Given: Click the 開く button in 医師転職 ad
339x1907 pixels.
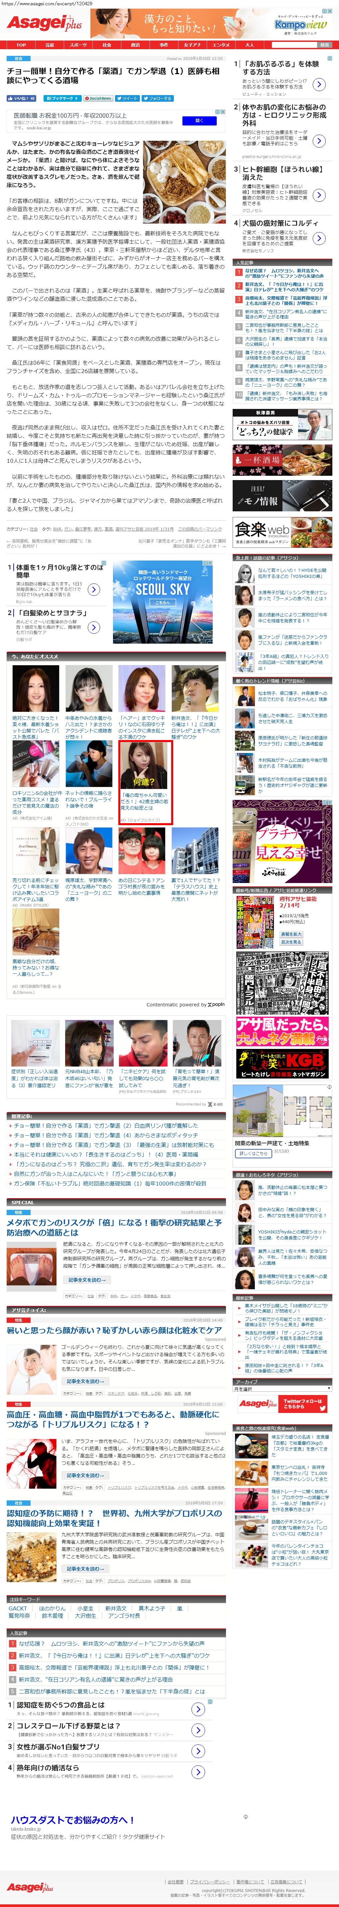Looking at the screenshot, I should pyautogui.click(x=199, y=121).
